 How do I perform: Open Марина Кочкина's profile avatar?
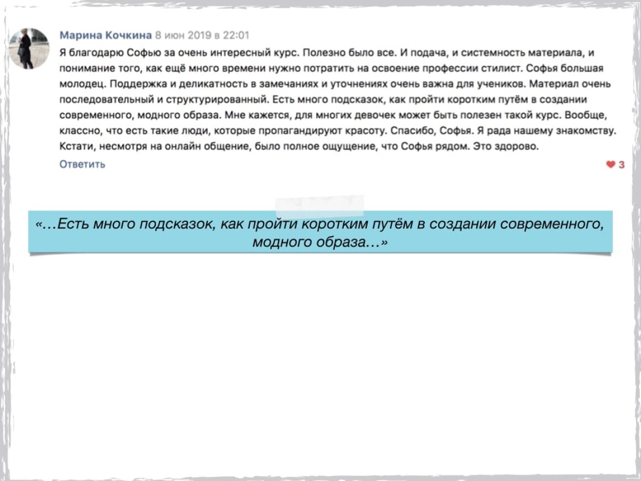tap(29, 49)
